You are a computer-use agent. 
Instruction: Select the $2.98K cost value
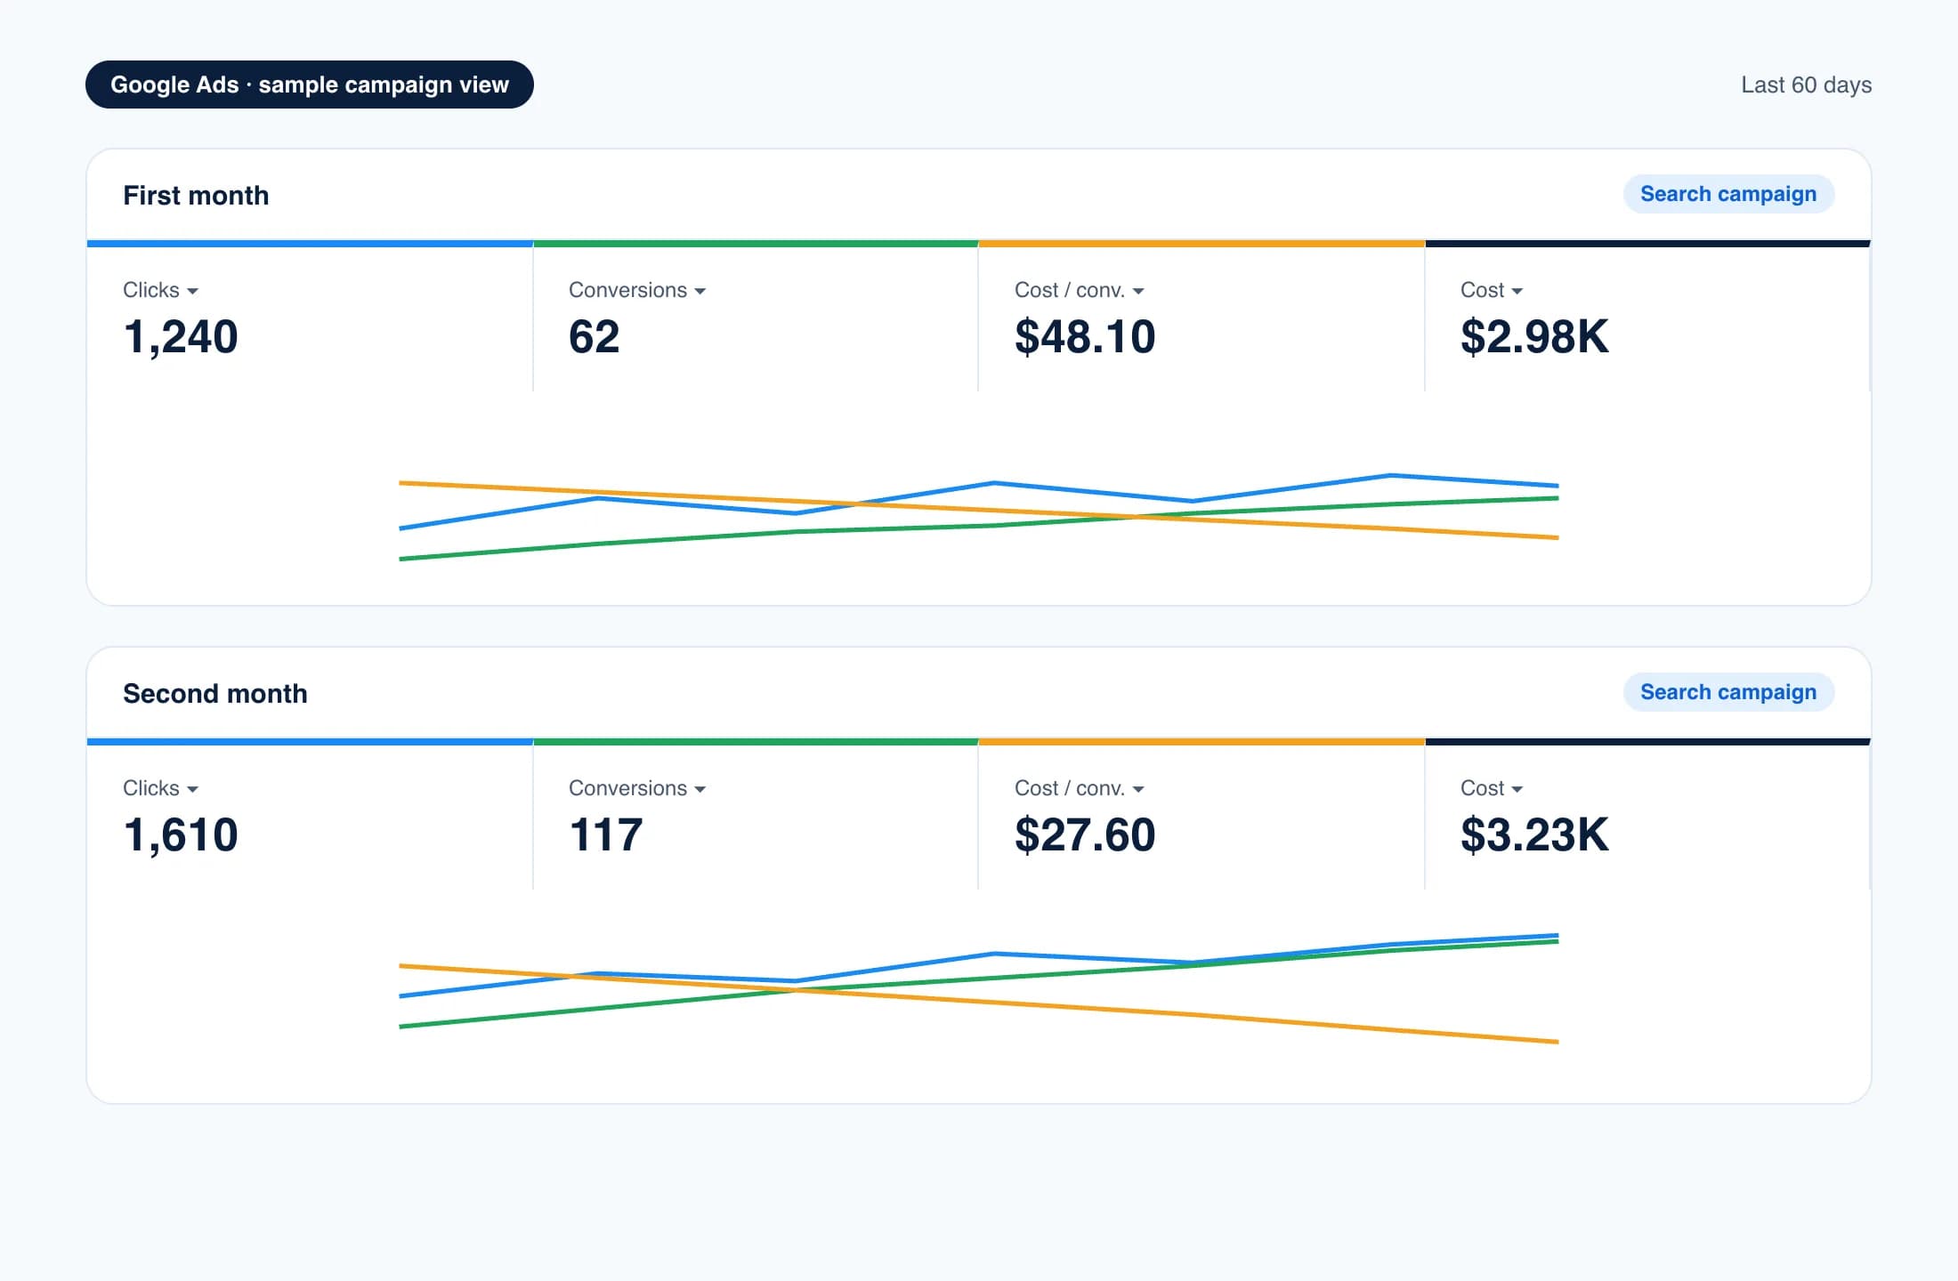[x=1534, y=337]
